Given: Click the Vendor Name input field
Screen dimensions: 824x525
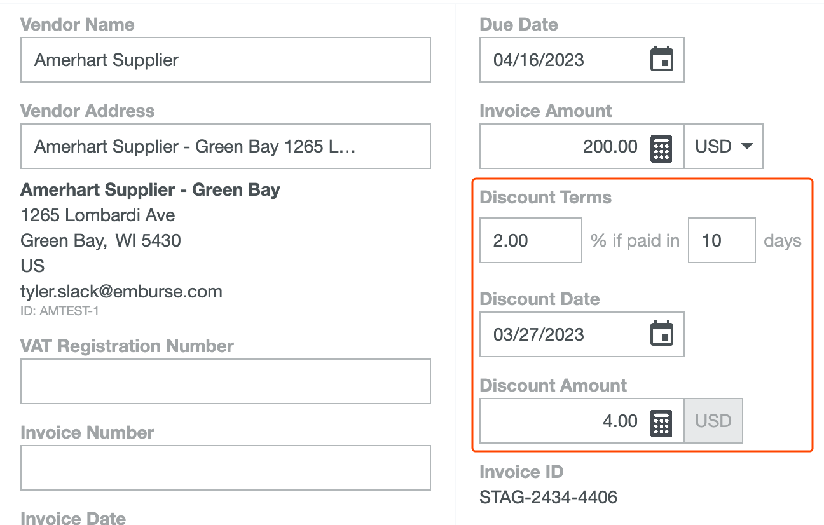Looking at the screenshot, I should (225, 60).
